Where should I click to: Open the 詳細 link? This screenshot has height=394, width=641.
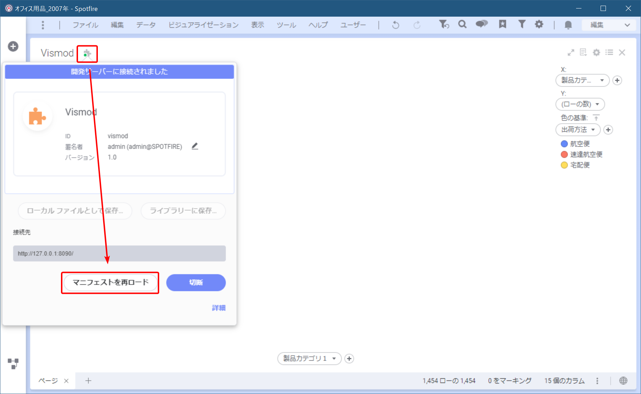tap(219, 308)
